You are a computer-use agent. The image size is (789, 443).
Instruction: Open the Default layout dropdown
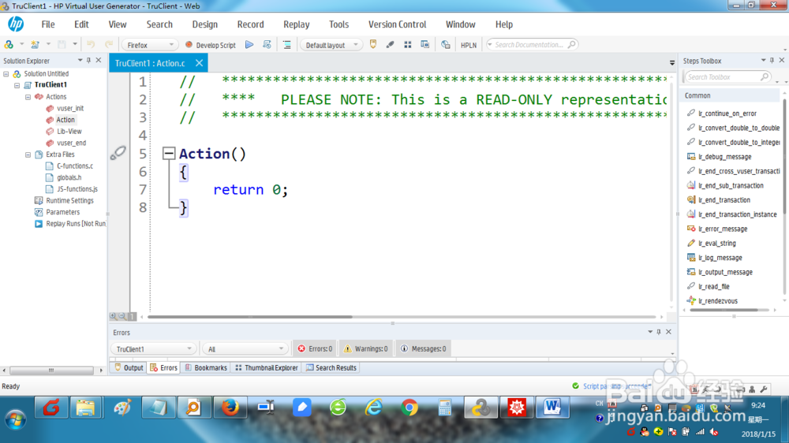331,45
